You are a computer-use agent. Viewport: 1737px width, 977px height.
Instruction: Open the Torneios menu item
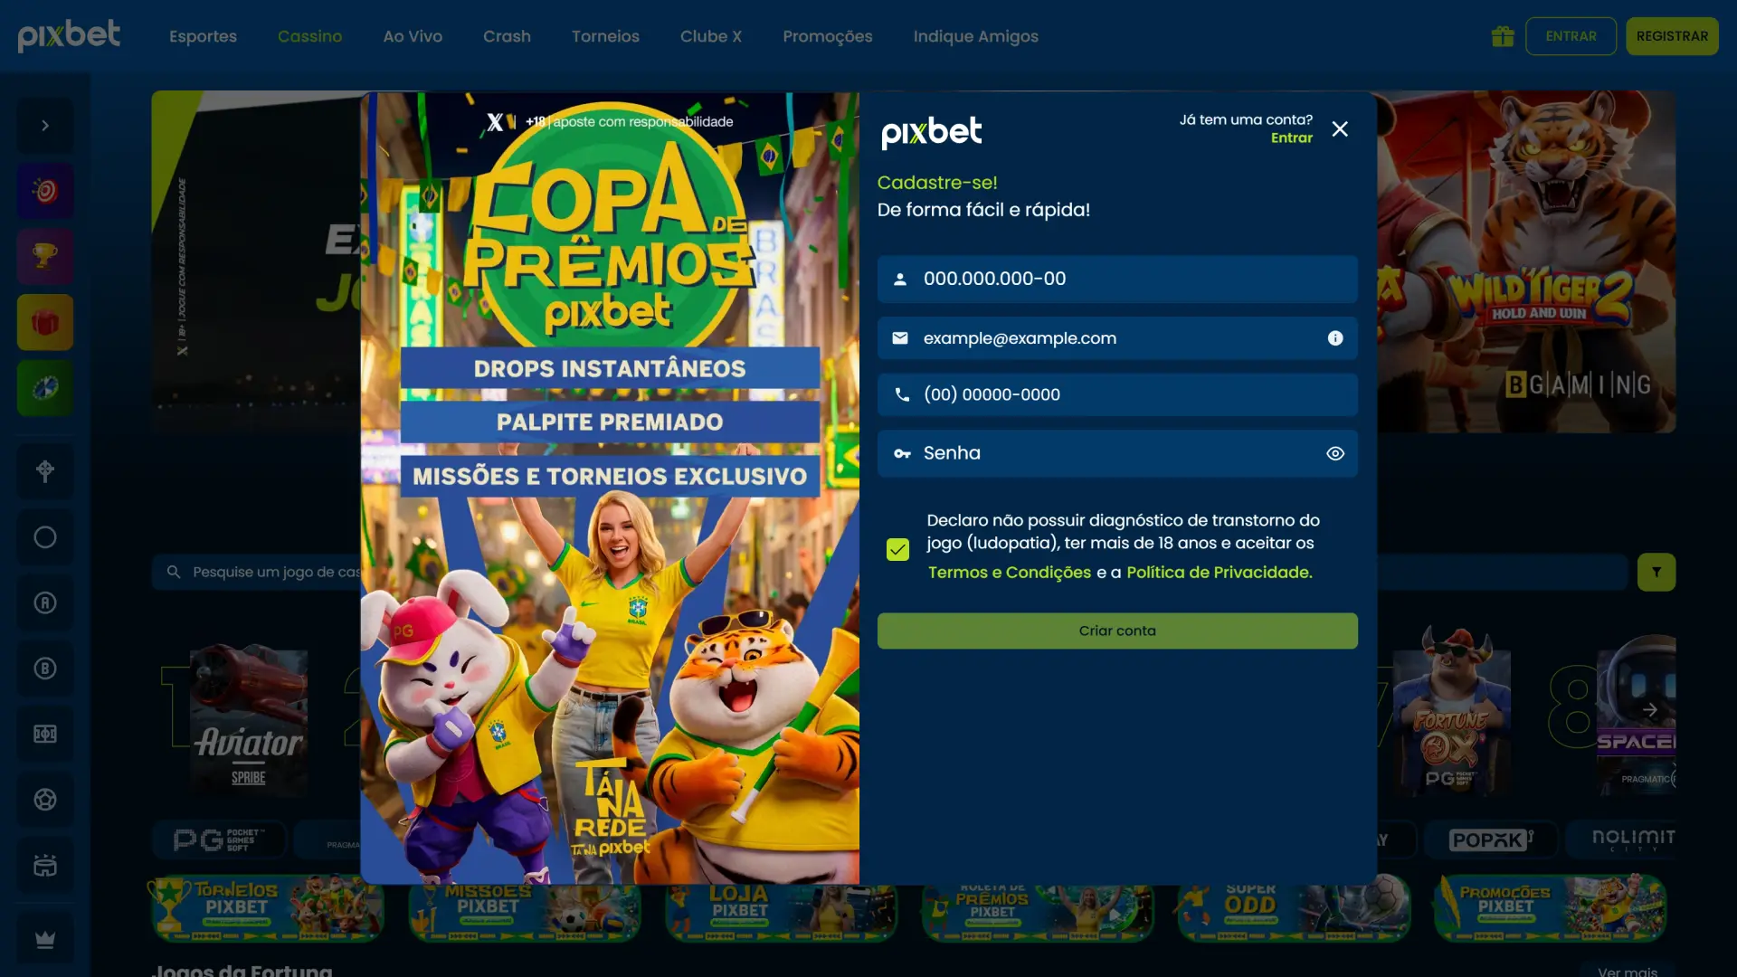[x=605, y=36]
